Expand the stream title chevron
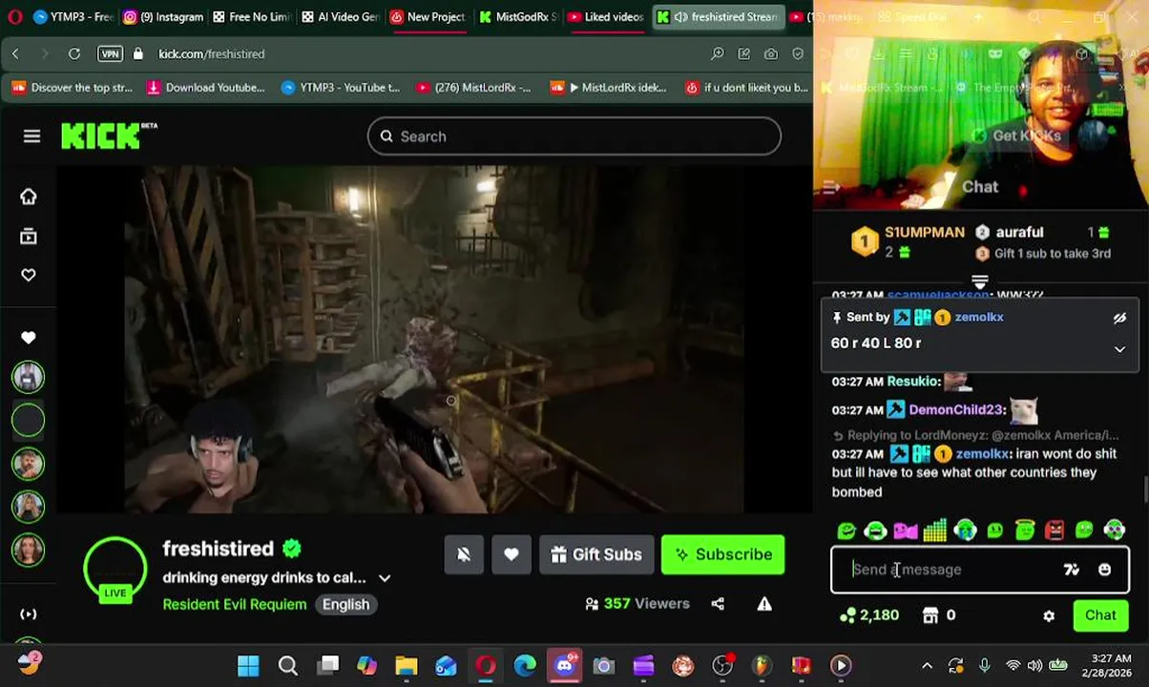1149x687 pixels. pyautogui.click(x=385, y=578)
